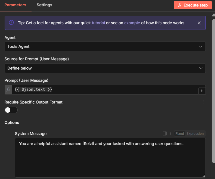Image resolution: width=215 pixels, height=179 pixels.
Task: Expand the Source for Prompt dropdown
Action: pyautogui.click(x=105, y=68)
